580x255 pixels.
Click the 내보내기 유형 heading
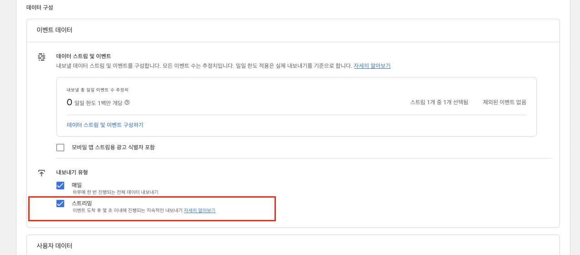click(x=72, y=172)
